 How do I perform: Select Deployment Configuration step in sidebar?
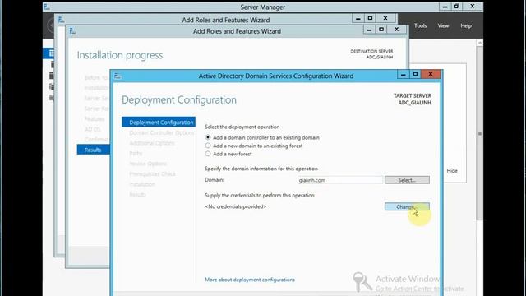pyautogui.click(x=159, y=123)
